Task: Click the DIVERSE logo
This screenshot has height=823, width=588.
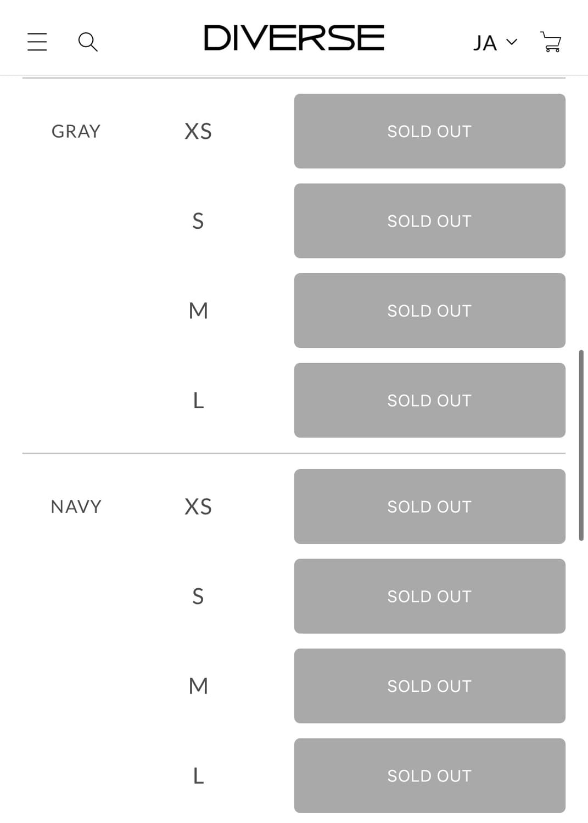Action: click(x=294, y=38)
